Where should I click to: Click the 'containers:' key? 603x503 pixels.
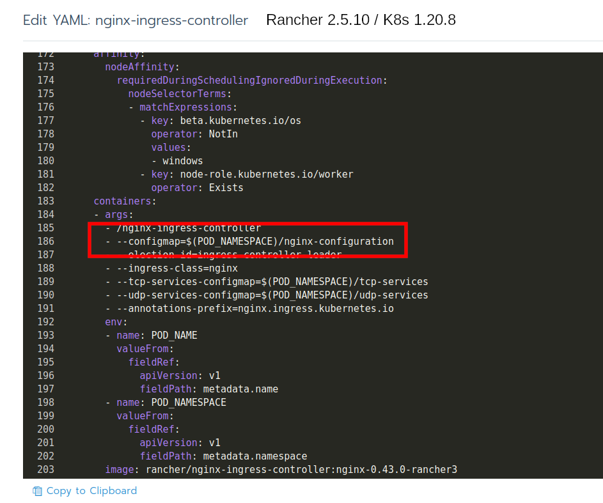click(125, 201)
